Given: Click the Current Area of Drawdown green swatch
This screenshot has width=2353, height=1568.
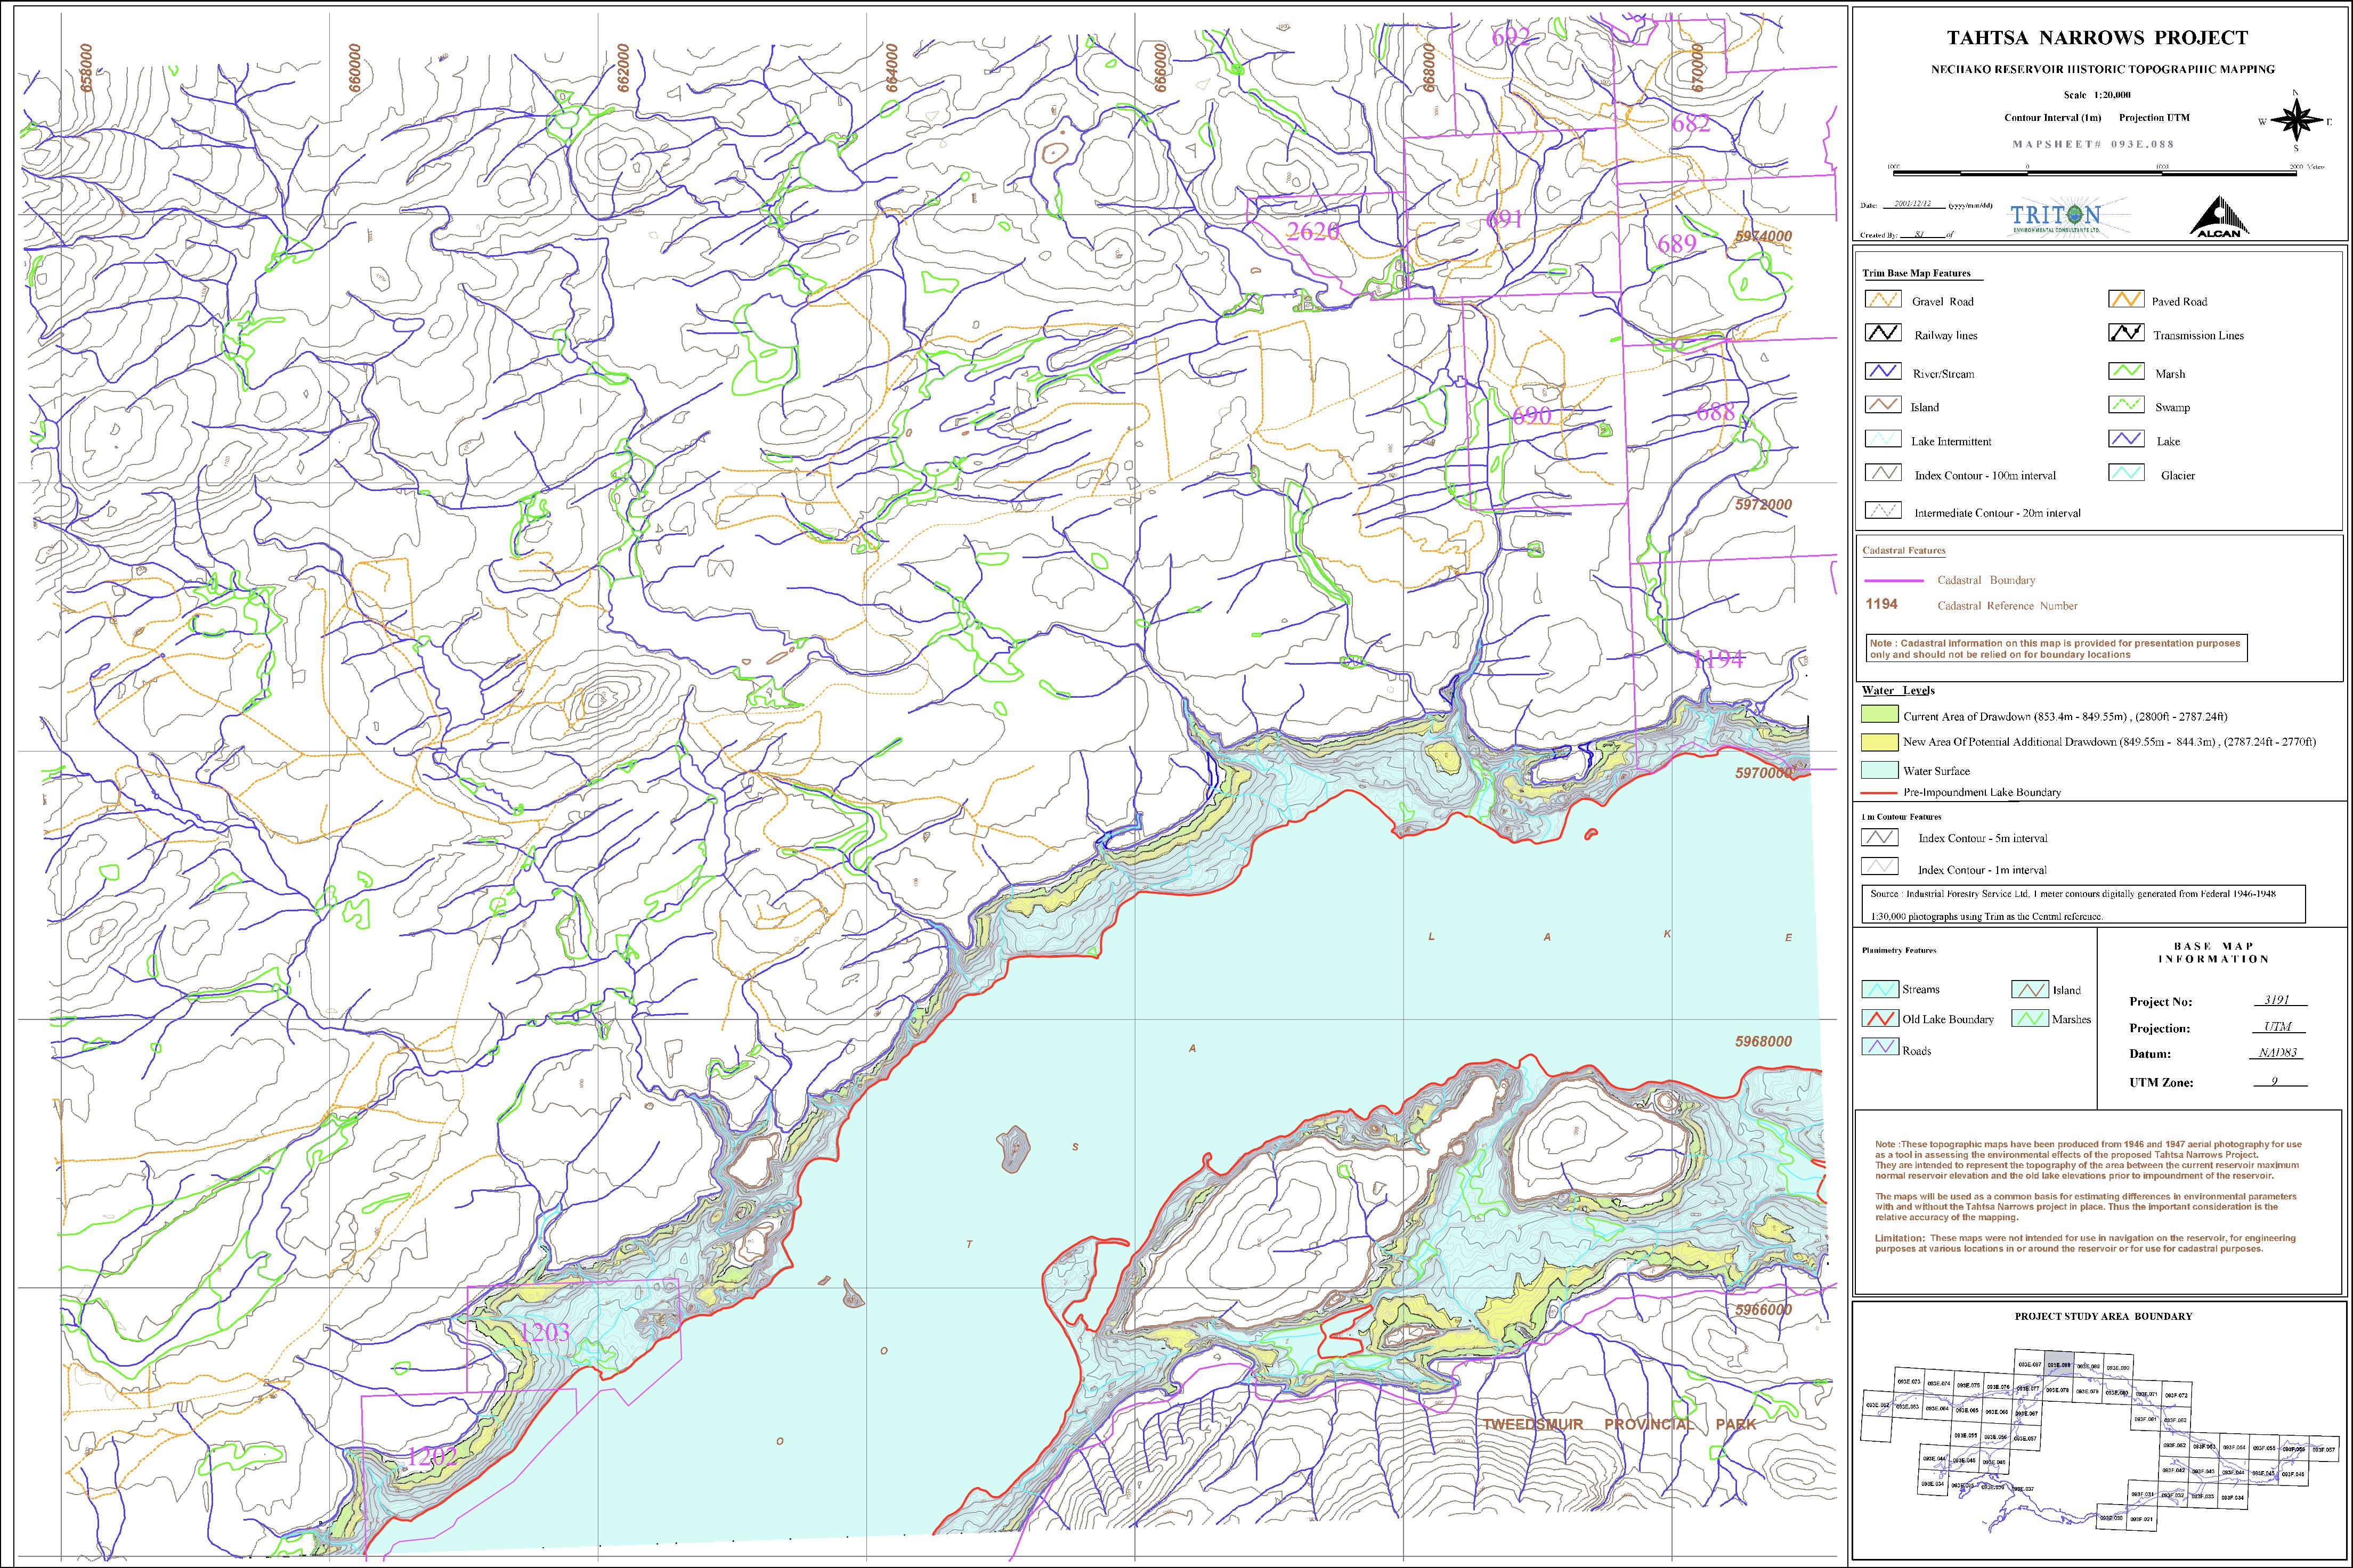Looking at the screenshot, I should tap(1879, 715).
